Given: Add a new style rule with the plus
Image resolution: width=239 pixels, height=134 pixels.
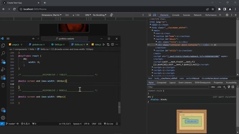Looking at the screenshot, I should coord(224,87).
